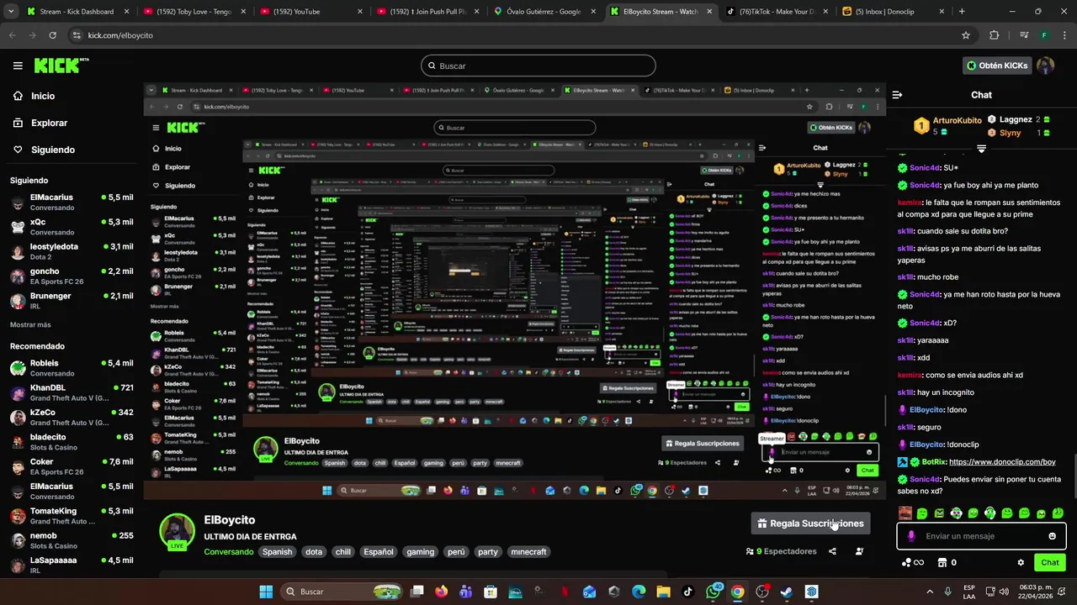Screen dimensions: 1077x605
Task: Open the browser extensions puzzle icon
Action: pos(994,35)
